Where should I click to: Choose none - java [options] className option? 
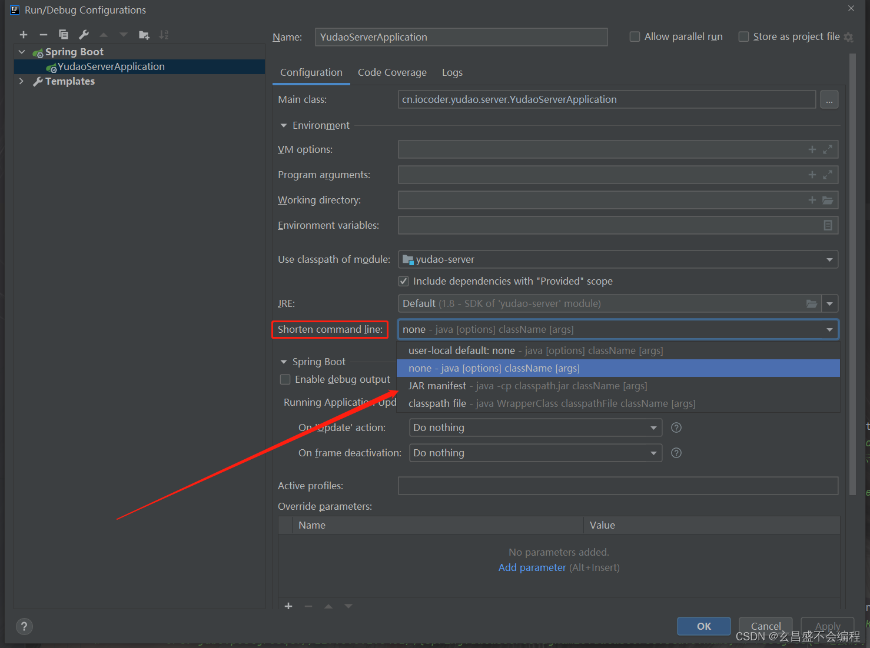[x=618, y=368]
